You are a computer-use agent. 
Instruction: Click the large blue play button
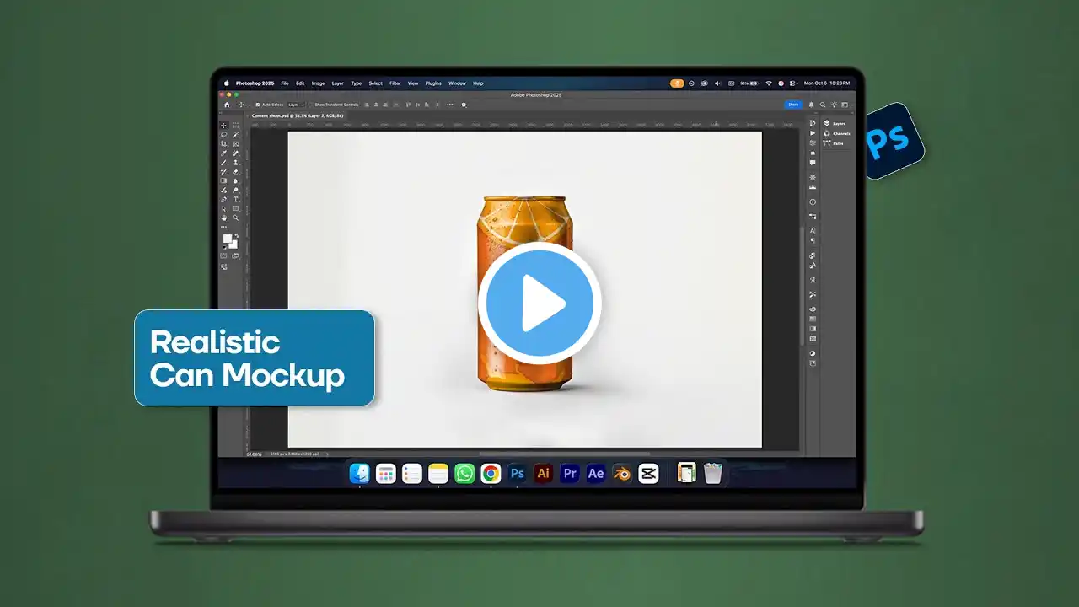coord(539,303)
